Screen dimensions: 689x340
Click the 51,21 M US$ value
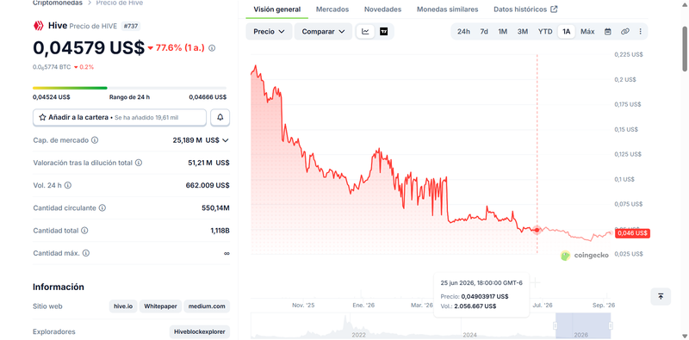[208, 163]
